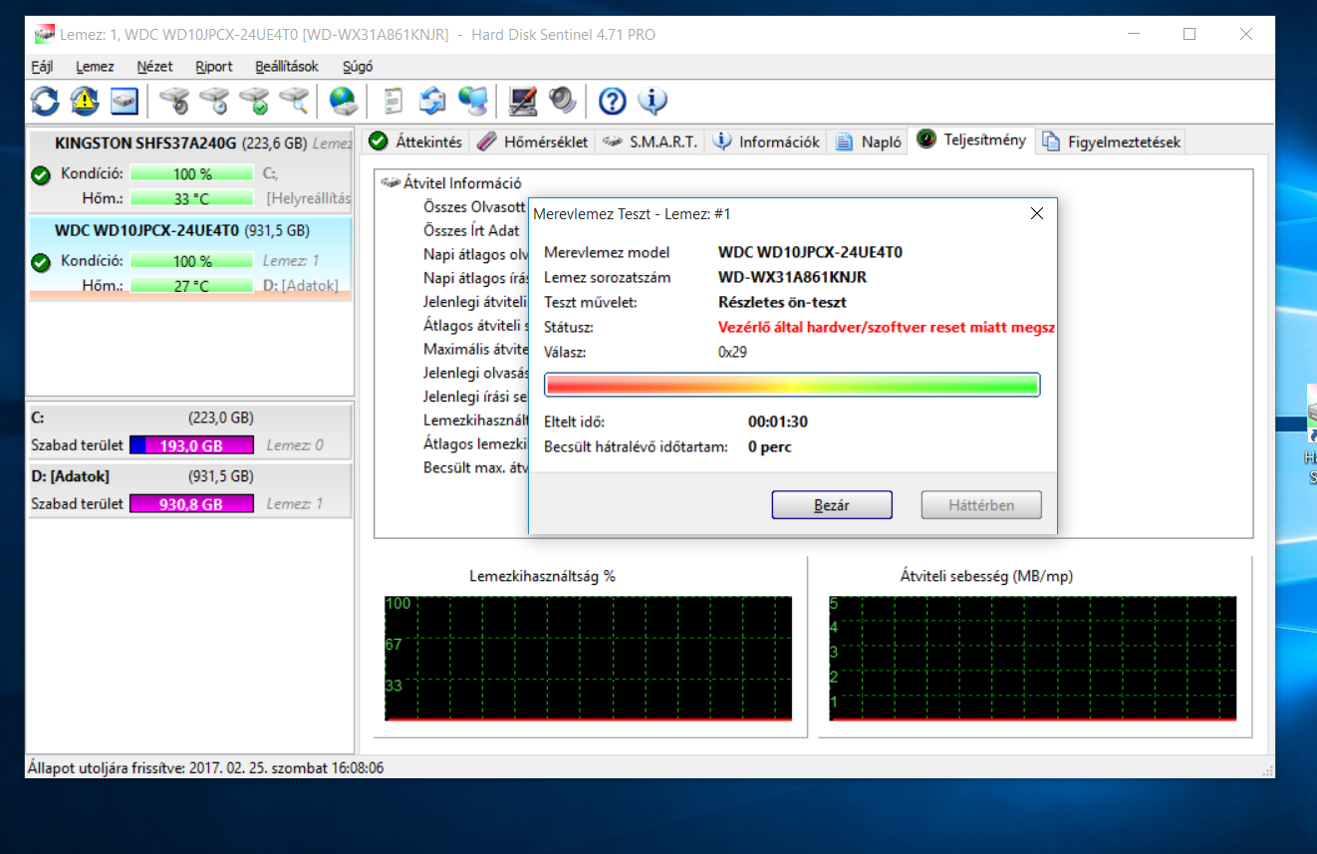Select KINGSTON SHFS37A240G disk entry
The image size is (1317, 854).
190,171
